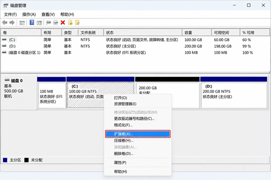This screenshot has height=180, width=271.
Task: Click the forward arrow toolbar icon
Action: 12,22
